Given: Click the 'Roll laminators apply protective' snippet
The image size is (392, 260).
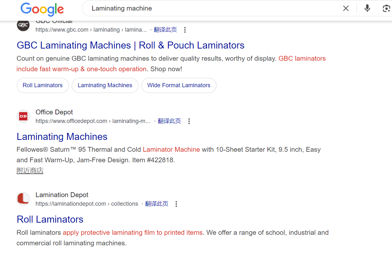Looking at the screenshot, I should pos(173,238).
